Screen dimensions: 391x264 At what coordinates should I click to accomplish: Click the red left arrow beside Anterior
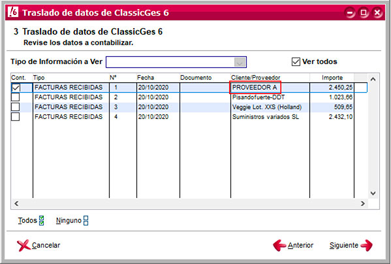tap(279, 245)
